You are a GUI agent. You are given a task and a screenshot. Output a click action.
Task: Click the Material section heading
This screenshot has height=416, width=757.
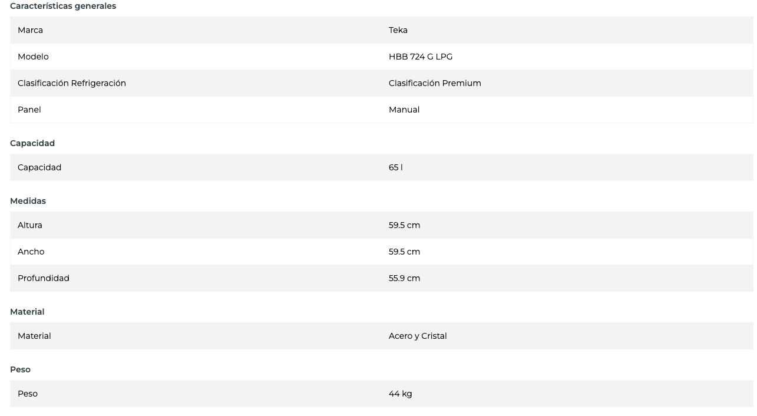click(27, 312)
